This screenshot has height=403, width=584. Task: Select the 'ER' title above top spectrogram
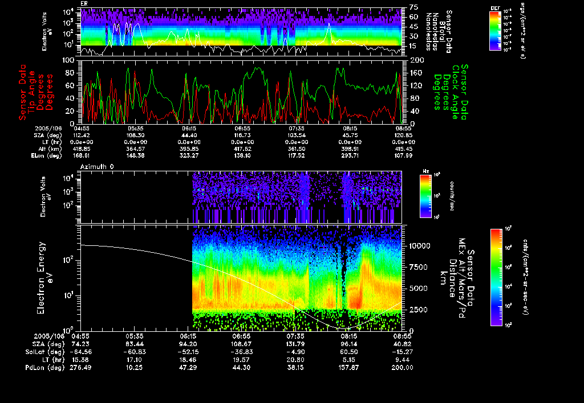click(x=84, y=3)
